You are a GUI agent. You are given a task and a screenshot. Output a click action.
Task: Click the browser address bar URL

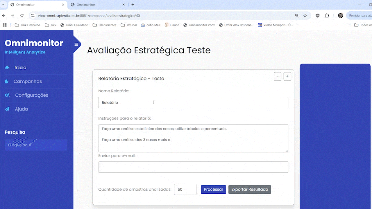[x=89, y=16]
